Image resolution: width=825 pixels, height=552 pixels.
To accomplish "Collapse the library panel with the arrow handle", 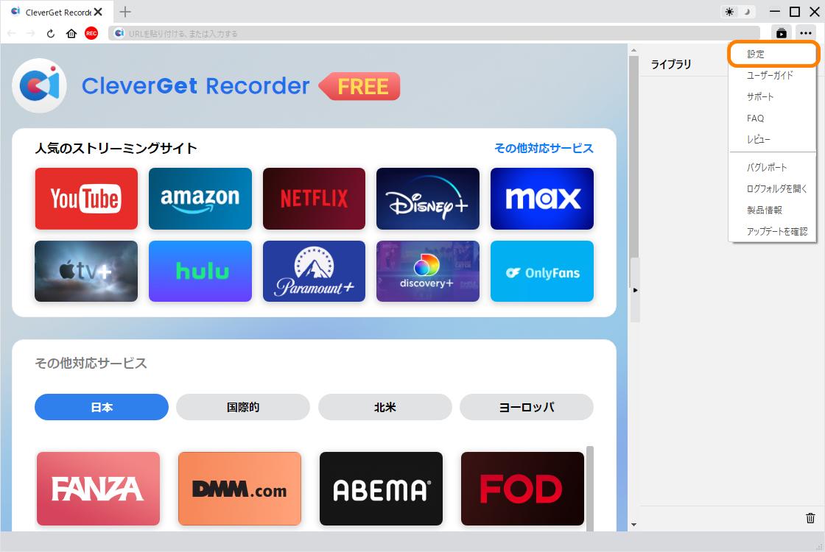I will coord(635,290).
